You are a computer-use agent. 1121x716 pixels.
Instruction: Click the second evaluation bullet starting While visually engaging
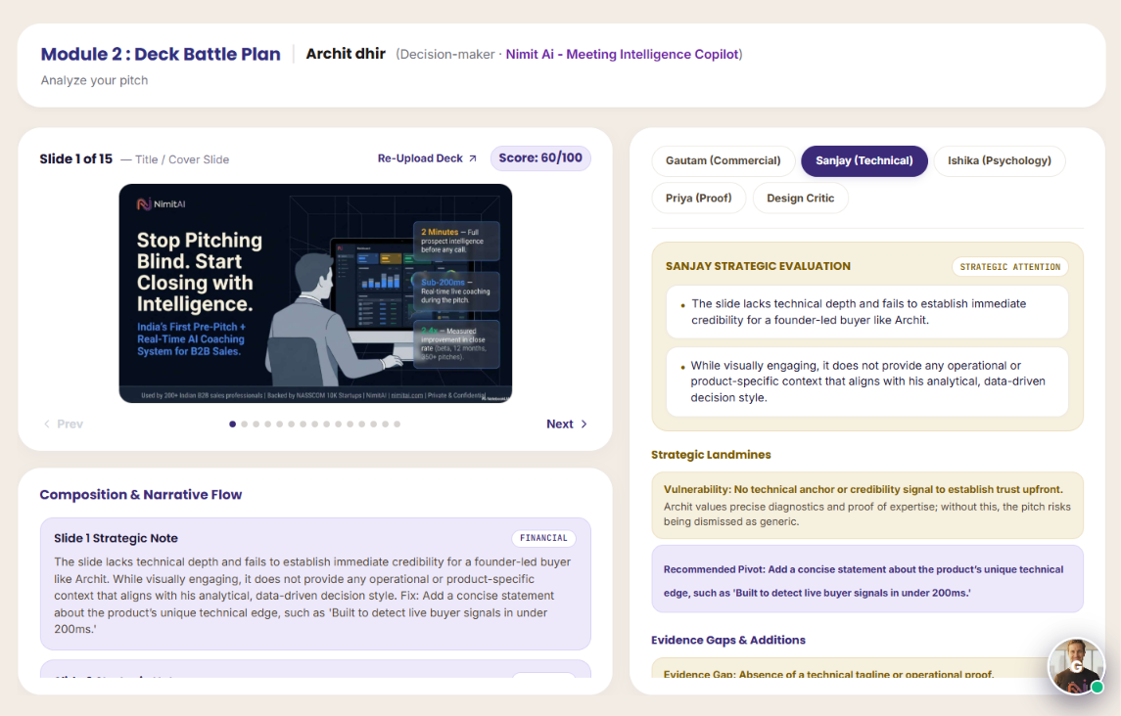coord(867,381)
